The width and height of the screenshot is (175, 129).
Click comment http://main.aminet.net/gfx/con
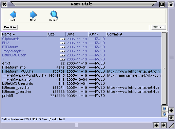pyautogui.click(x=134, y=75)
